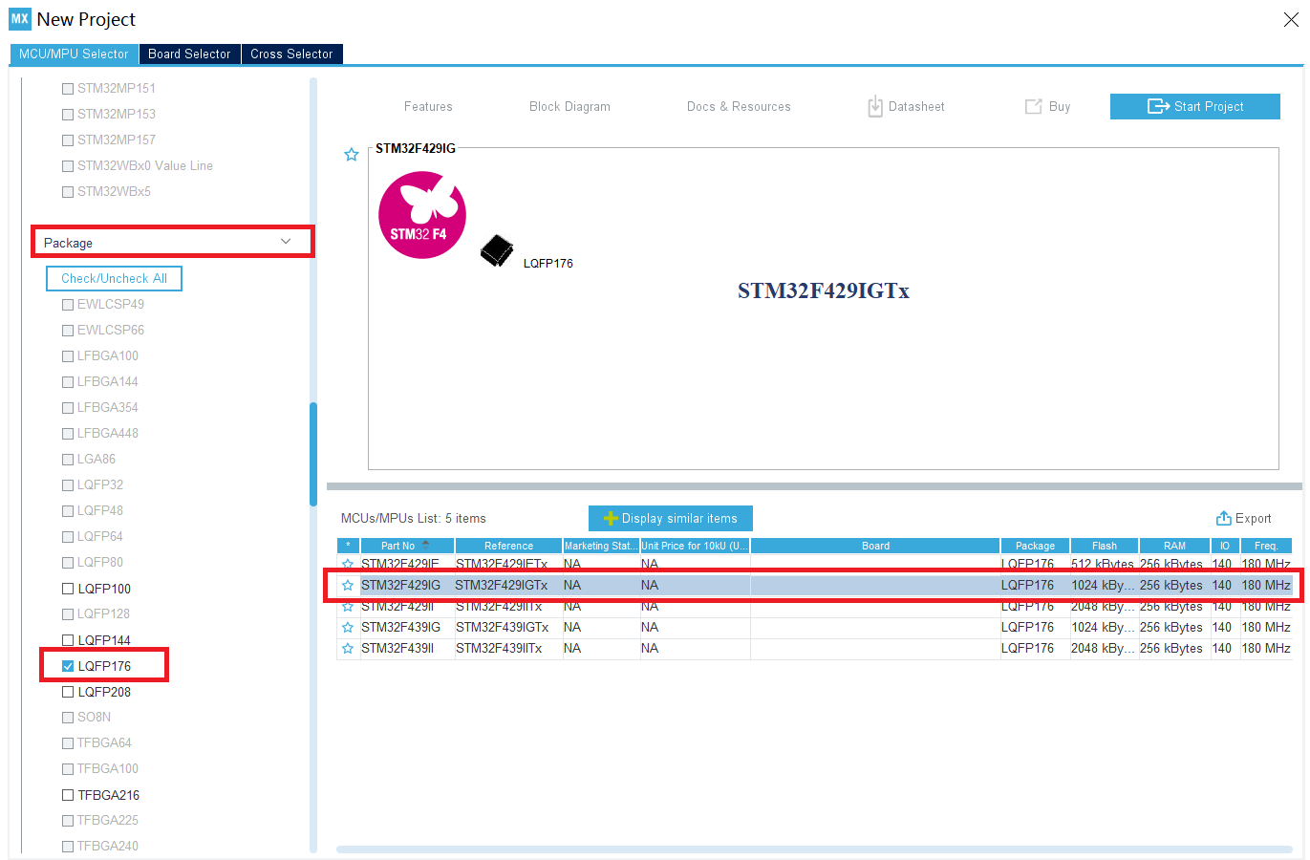Sort by Freq. column header

pyautogui.click(x=1266, y=546)
